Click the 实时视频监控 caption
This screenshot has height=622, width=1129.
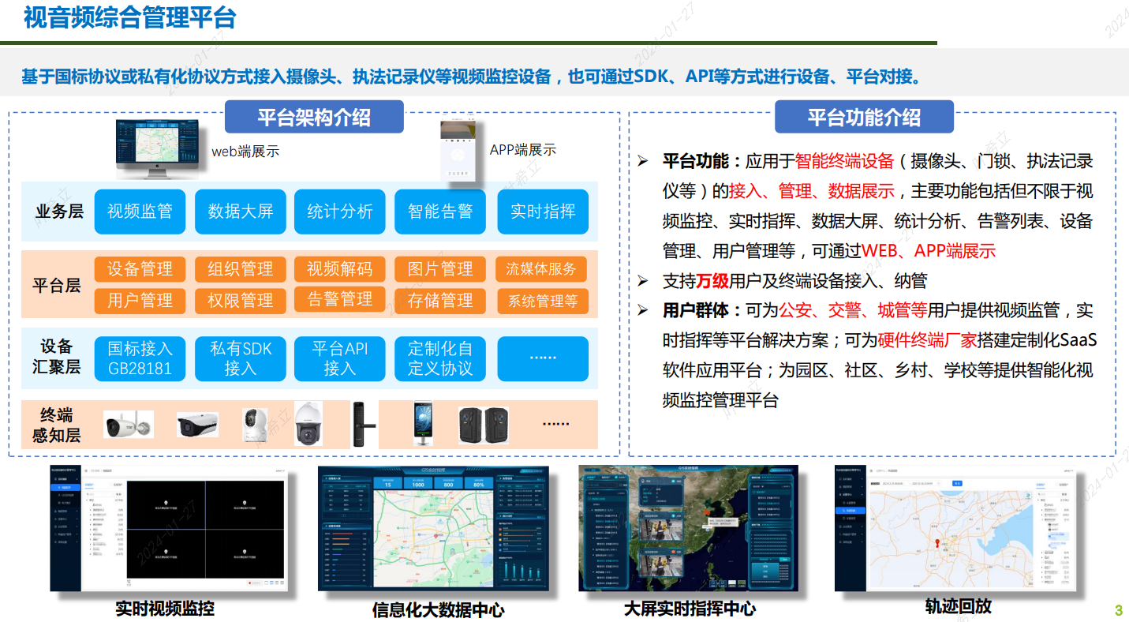[x=165, y=609]
